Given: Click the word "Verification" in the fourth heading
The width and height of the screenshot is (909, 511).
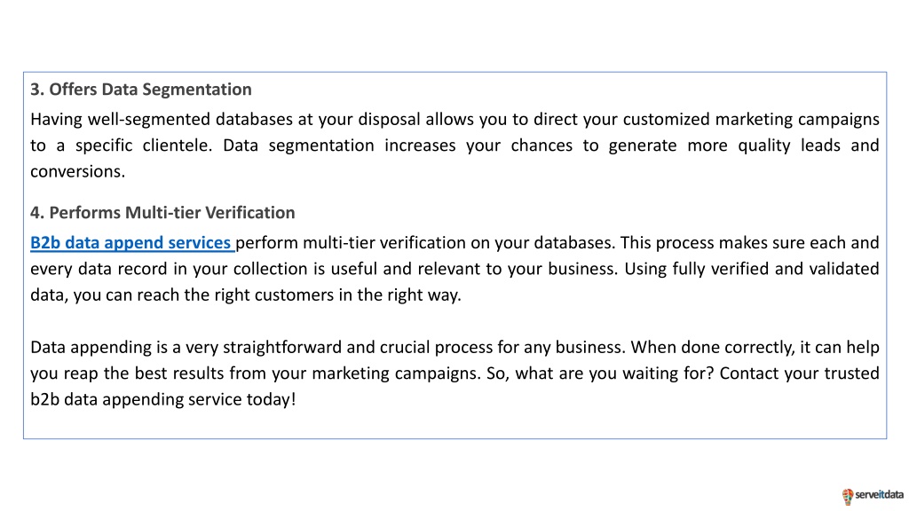Looking at the screenshot, I should 249,213.
